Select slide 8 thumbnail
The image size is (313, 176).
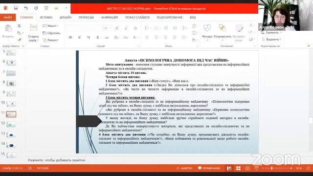[11, 84]
